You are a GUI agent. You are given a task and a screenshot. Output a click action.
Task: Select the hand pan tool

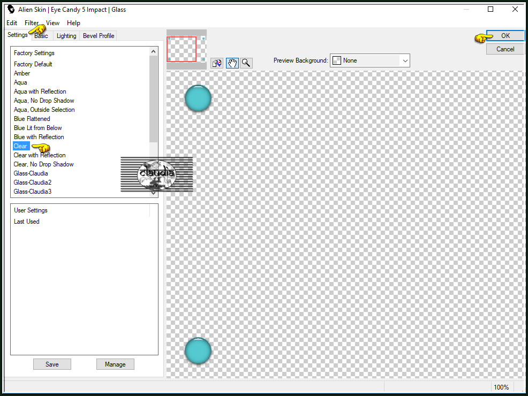pyautogui.click(x=232, y=63)
